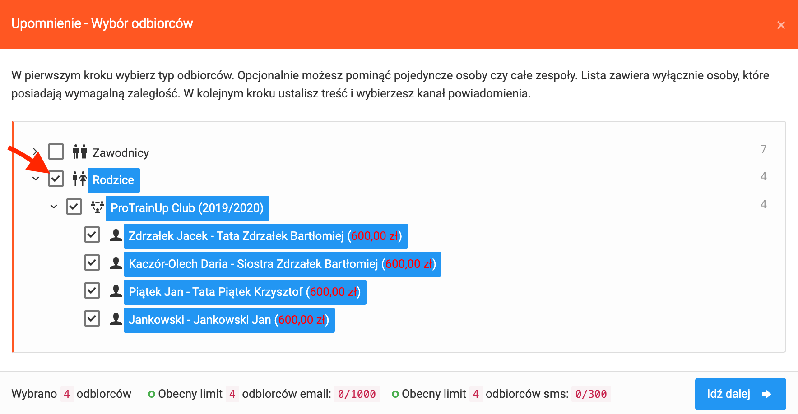This screenshot has height=414, width=798.
Task: Deselect Zdrzałek Jacek recipient checkbox
Action: pos(92,235)
